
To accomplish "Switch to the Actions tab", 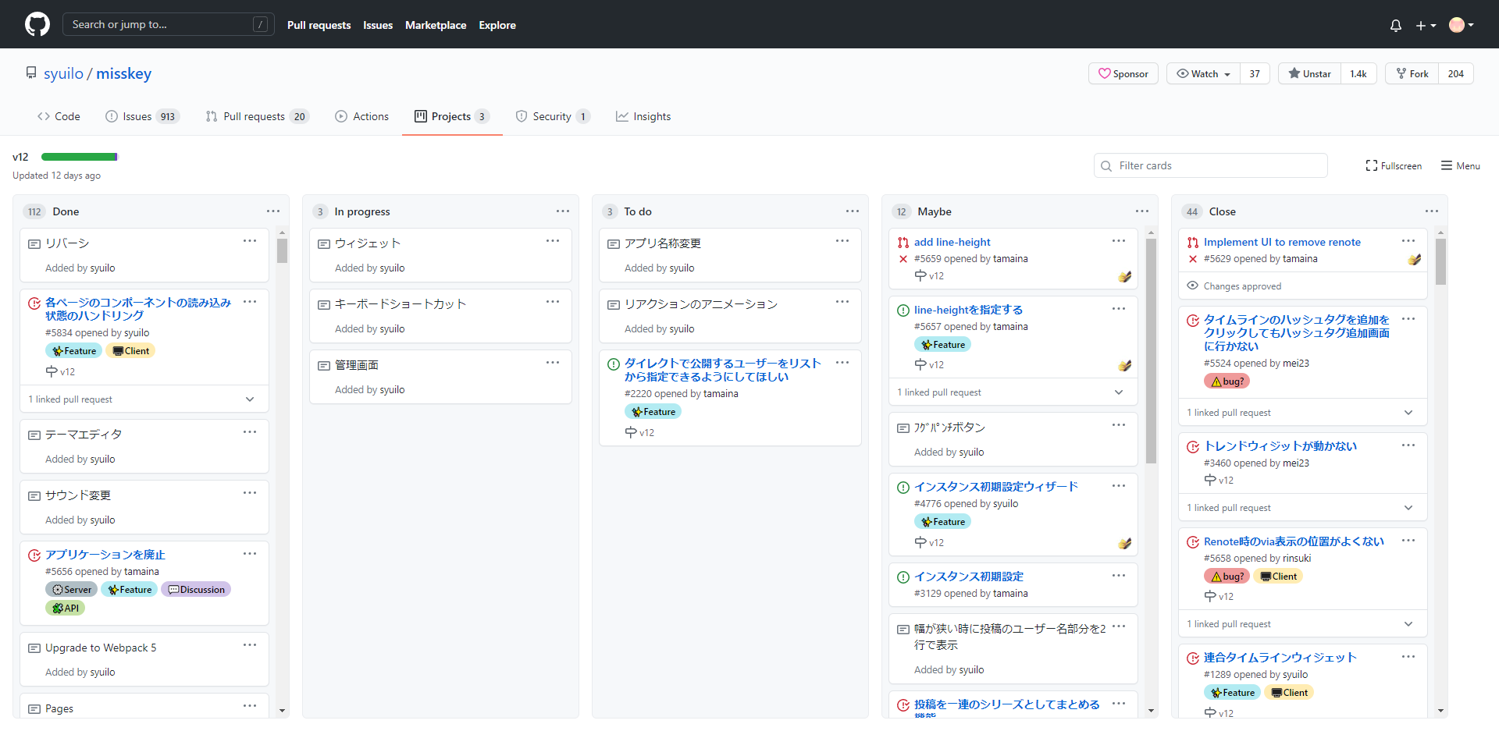I will (362, 116).
